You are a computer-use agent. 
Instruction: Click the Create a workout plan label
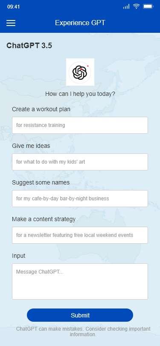coord(41,109)
